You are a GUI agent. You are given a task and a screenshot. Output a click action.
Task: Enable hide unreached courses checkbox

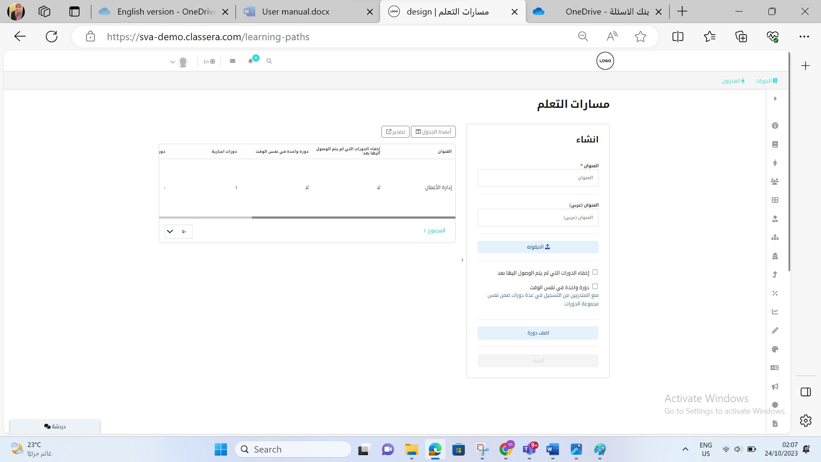(x=595, y=272)
